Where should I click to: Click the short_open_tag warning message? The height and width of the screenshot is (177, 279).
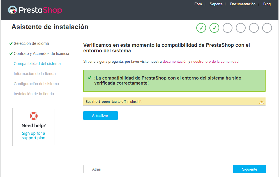[174, 101]
